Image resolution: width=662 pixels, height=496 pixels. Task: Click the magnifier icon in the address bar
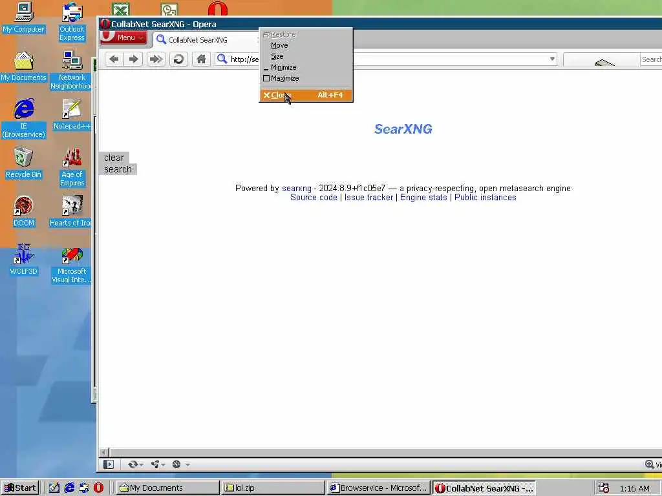[x=222, y=59]
